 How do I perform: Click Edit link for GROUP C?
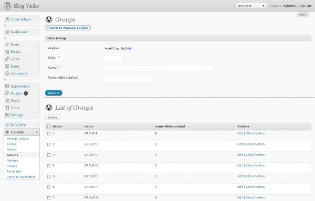(x=240, y=155)
